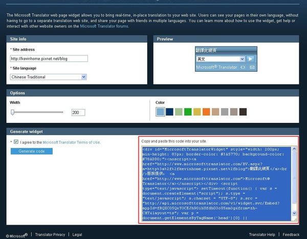Screen dimensions: 307x239
Task: Click the translate play arrow in preview widget
Action: (x=250, y=59)
